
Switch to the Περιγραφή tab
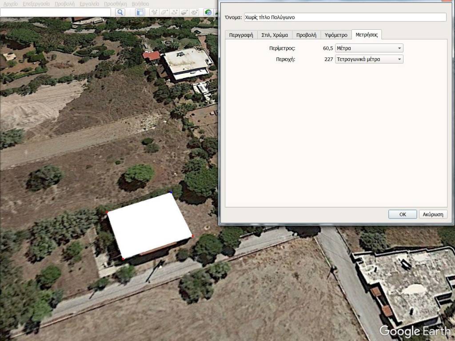pyautogui.click(x=241, y=35)
